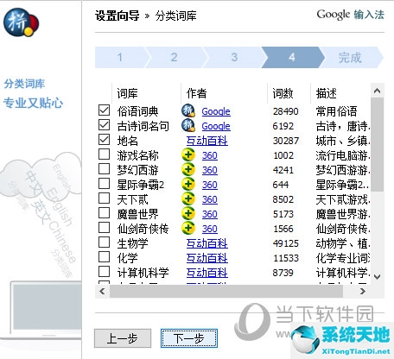The image size is (394, 359).
Task: Select the 常用俗语 description cell
Action: (336, 111)
